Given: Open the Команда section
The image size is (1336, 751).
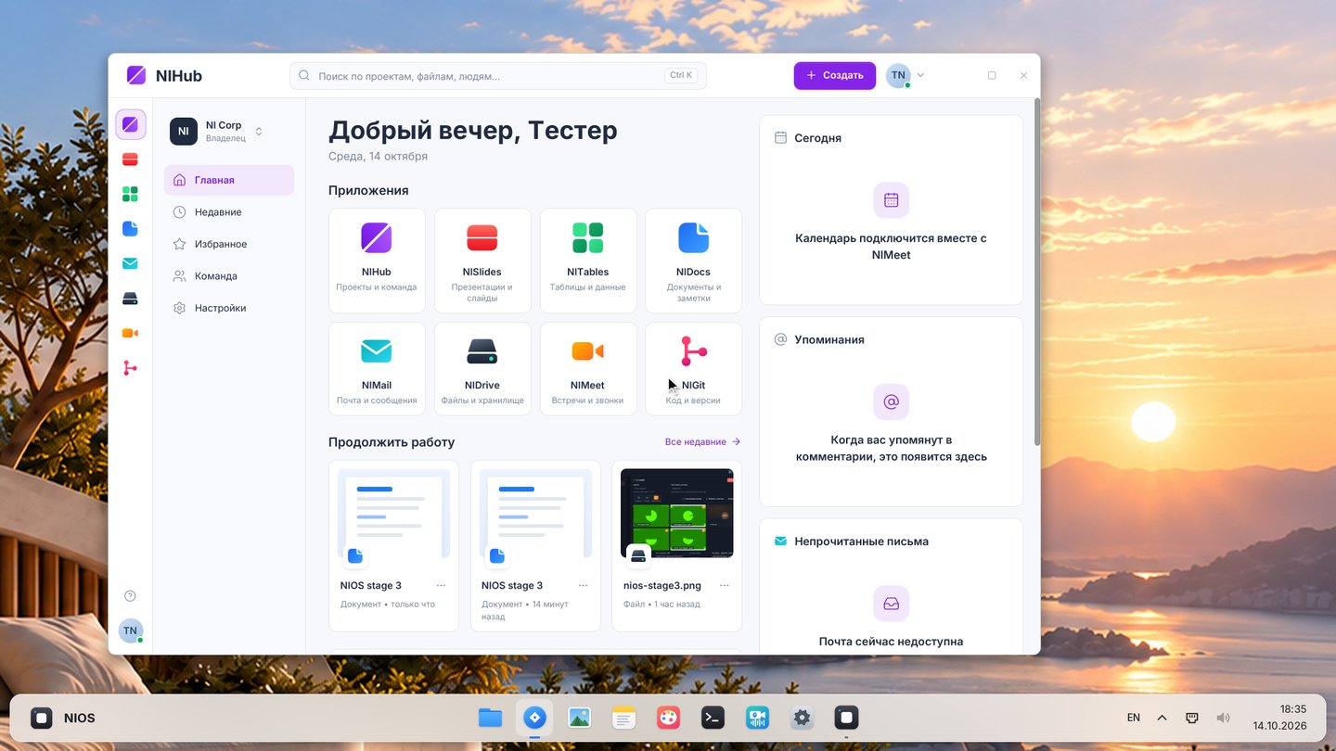Looking at the screenshot, I should 229,276.
